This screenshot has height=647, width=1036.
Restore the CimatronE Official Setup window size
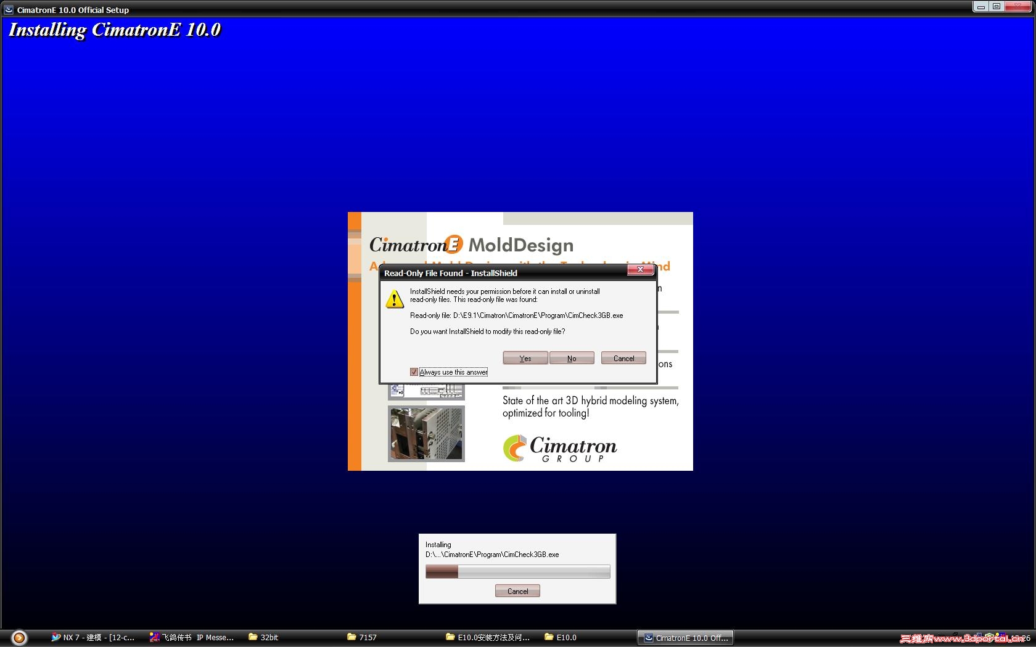[x=997, y=7]
